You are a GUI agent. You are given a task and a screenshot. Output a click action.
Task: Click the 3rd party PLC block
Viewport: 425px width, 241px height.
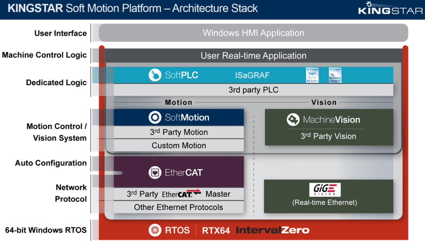pos(253,90)
